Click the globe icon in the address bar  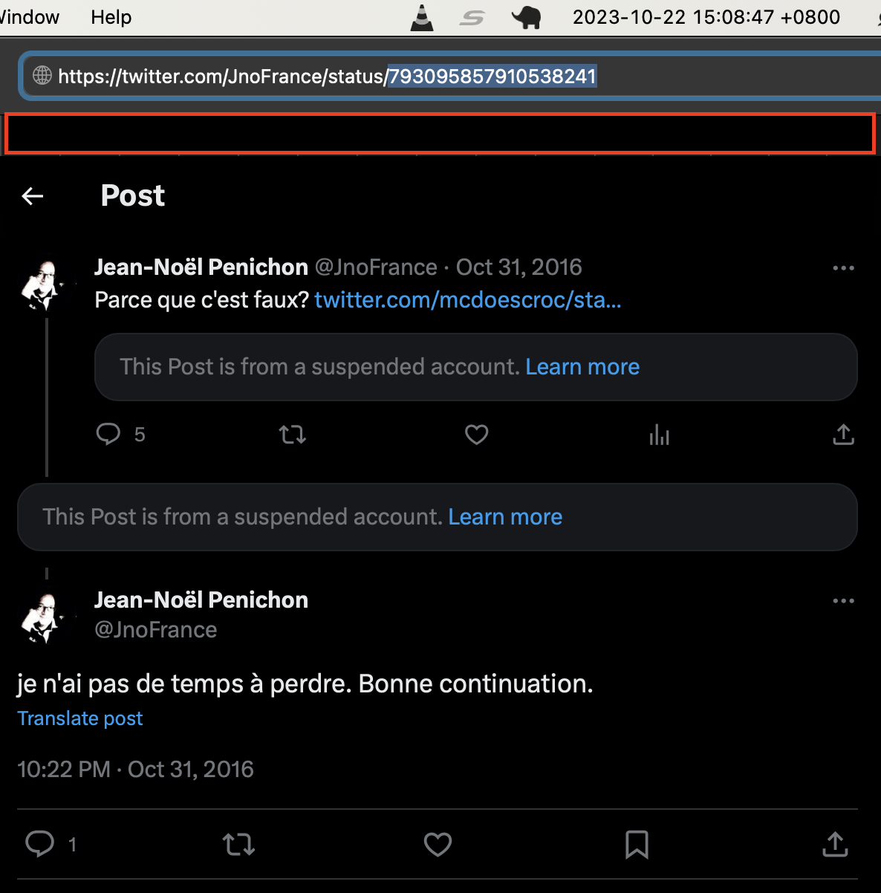point(42,76)
